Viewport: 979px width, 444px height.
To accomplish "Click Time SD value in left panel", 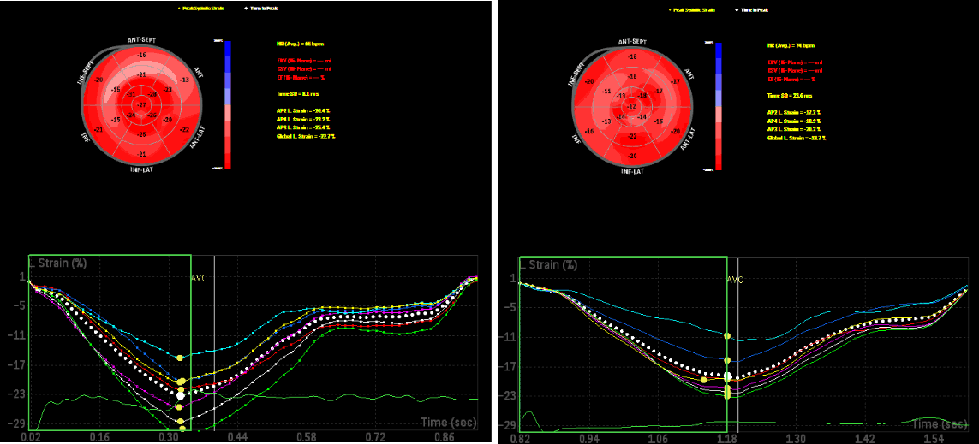I will tap(298, 93).
